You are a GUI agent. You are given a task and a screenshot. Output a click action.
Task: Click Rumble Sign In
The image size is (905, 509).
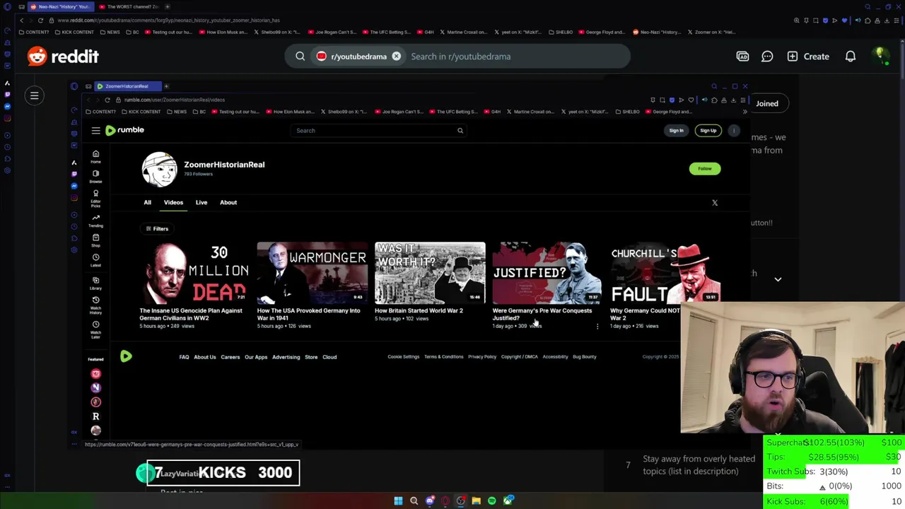676,130
